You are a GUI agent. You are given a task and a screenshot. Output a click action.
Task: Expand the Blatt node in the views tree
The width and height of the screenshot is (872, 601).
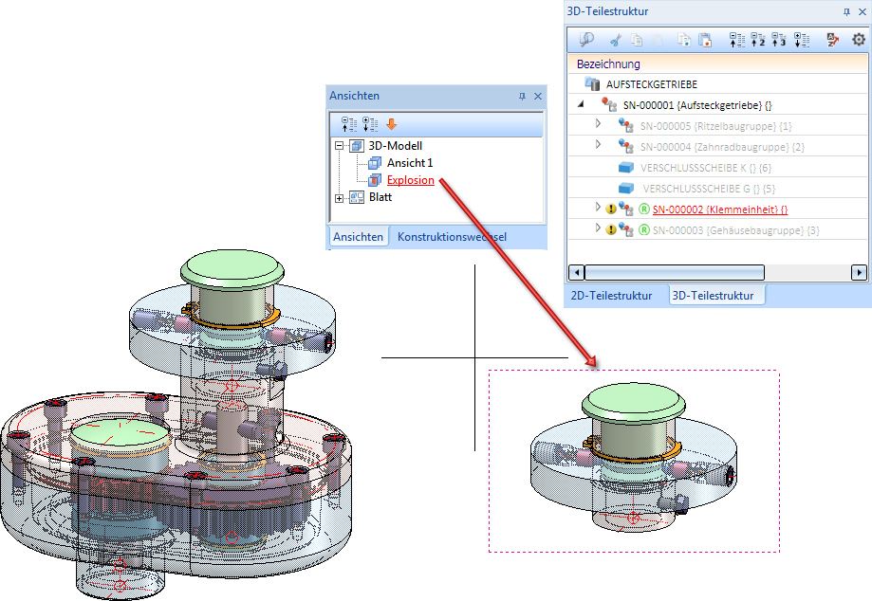click(x=340, y=197)
